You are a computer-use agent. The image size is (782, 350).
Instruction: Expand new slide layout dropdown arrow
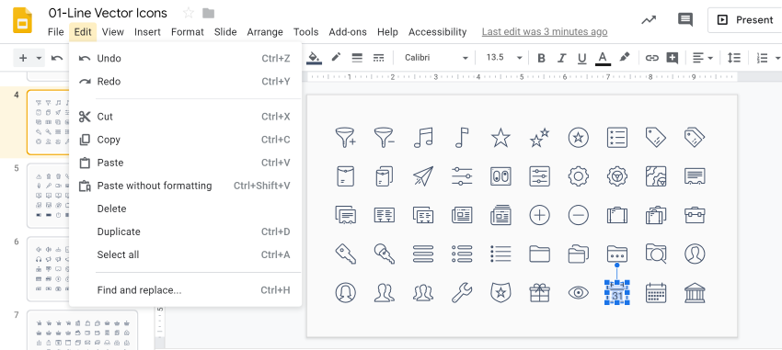click(x=39, y=58)
